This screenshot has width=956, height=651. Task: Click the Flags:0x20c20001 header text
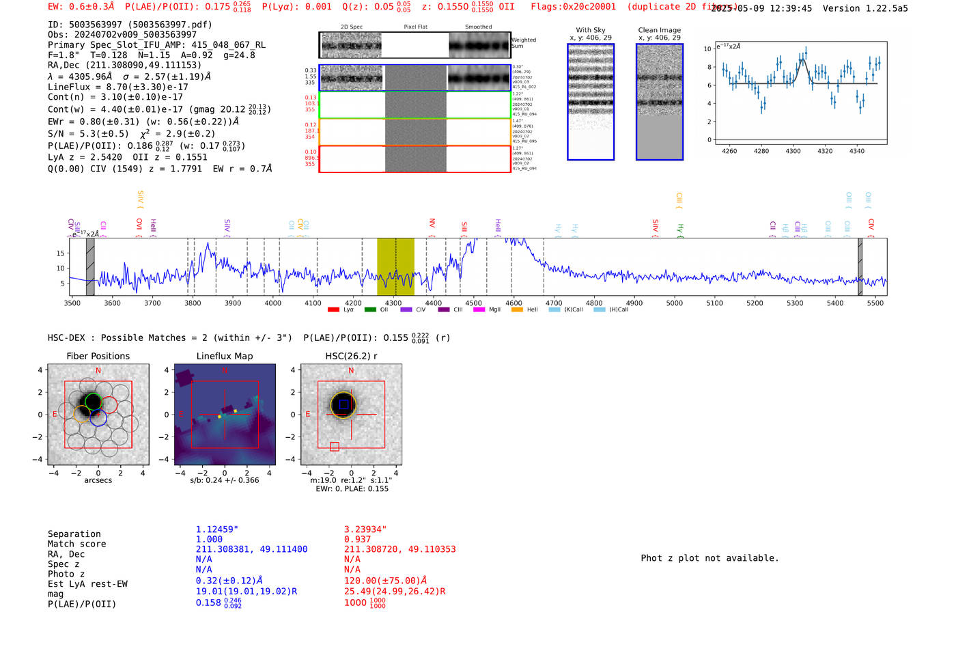coord(574,7)
